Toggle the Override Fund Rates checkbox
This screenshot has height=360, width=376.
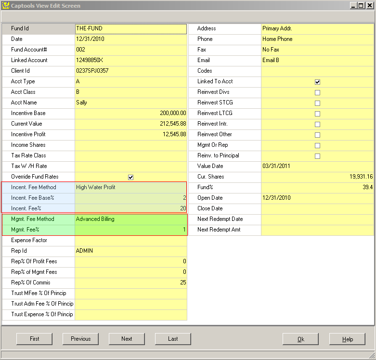click(x=130, y=177)
